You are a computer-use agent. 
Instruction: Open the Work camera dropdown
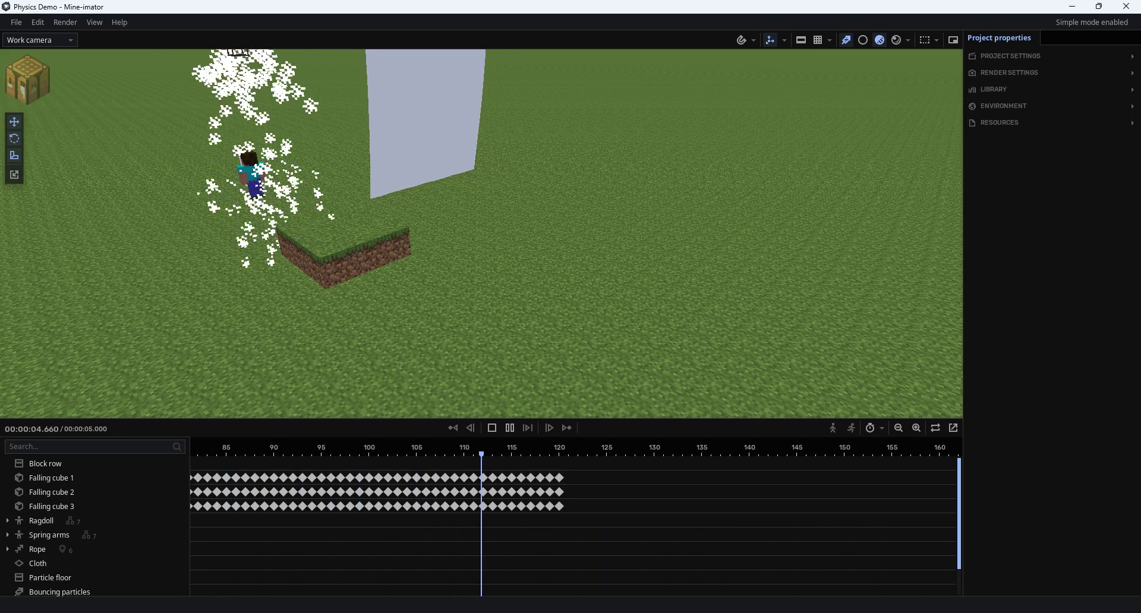pyautogui.click(x=40, y=40)
